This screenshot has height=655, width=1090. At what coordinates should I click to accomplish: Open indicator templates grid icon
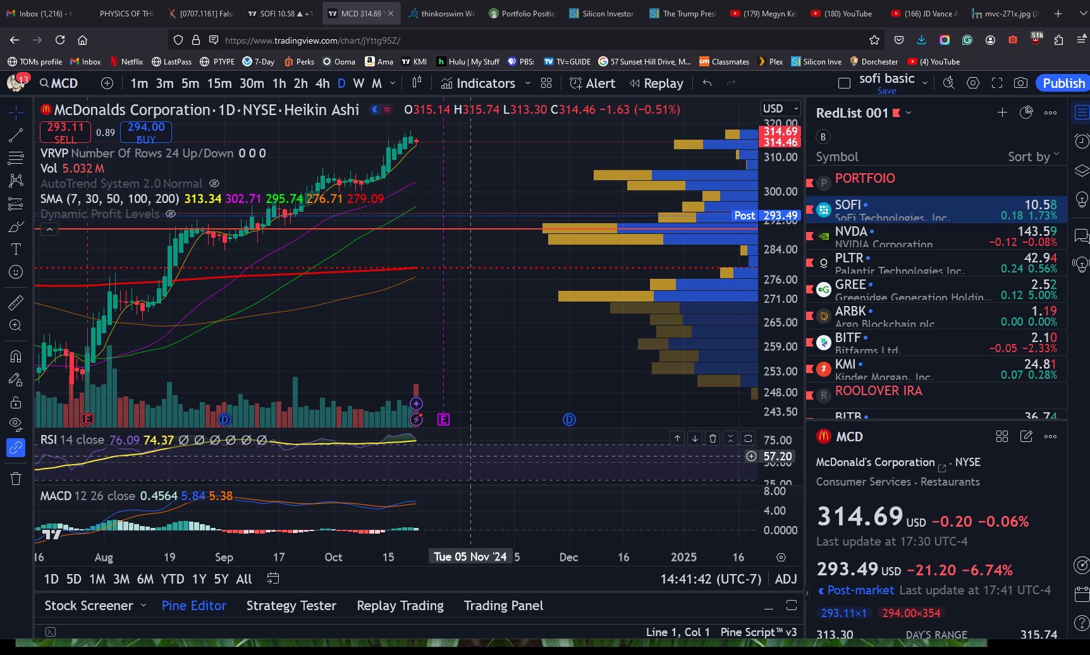tap(546, 83)
